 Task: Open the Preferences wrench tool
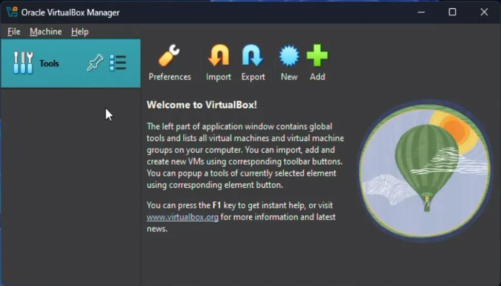coord(170,63)
